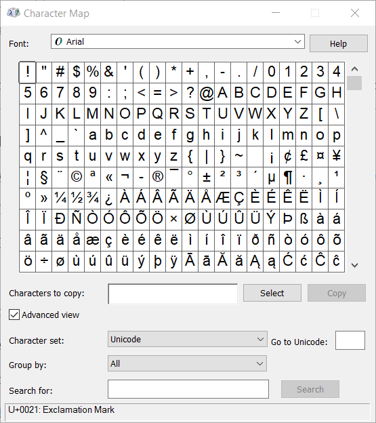Select the exclamation mark character cell
This screenshot has height=423, width=376.
(27, 72)
